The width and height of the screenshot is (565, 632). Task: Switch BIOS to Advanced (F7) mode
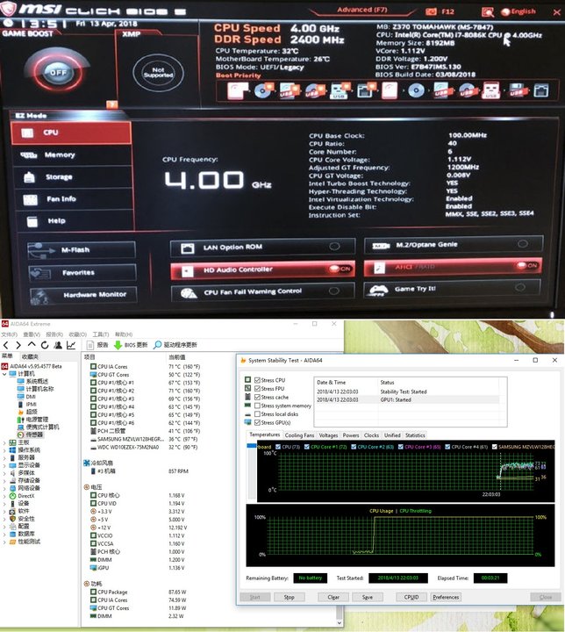[x=361, y=10]
